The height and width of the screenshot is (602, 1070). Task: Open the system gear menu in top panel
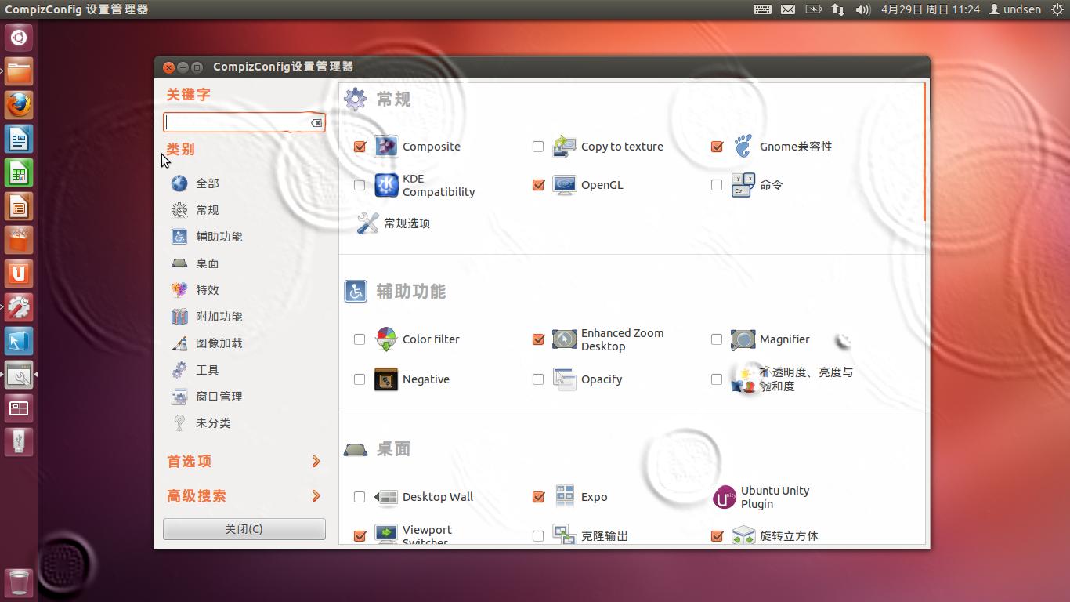click(1057, 9)
